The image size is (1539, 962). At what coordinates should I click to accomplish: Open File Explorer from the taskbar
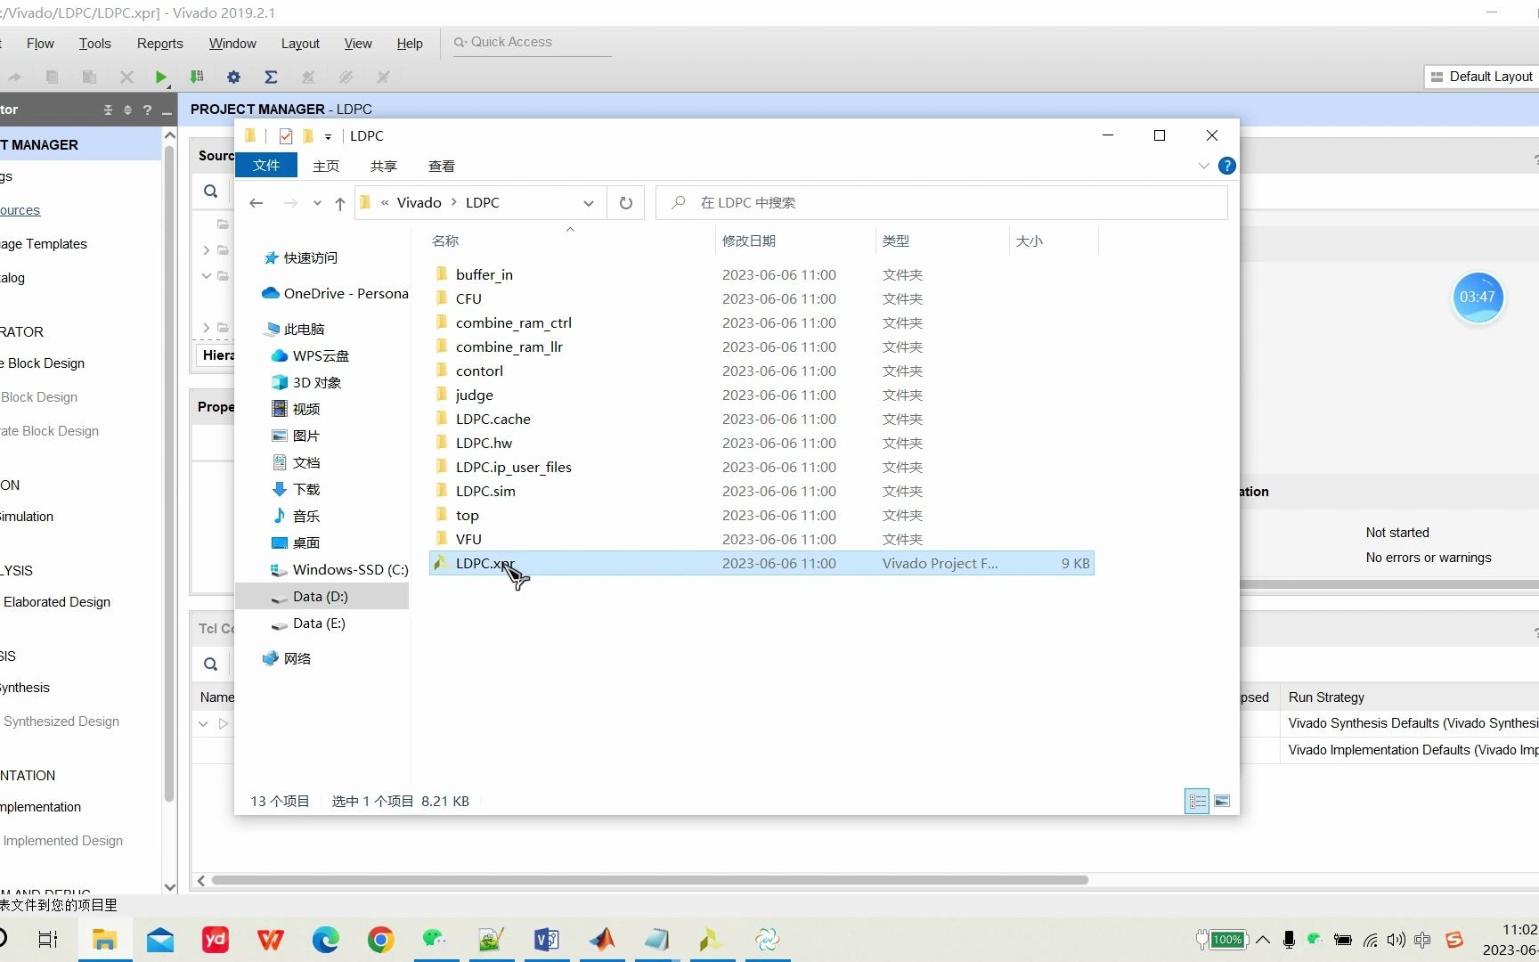tap(105, 940)
